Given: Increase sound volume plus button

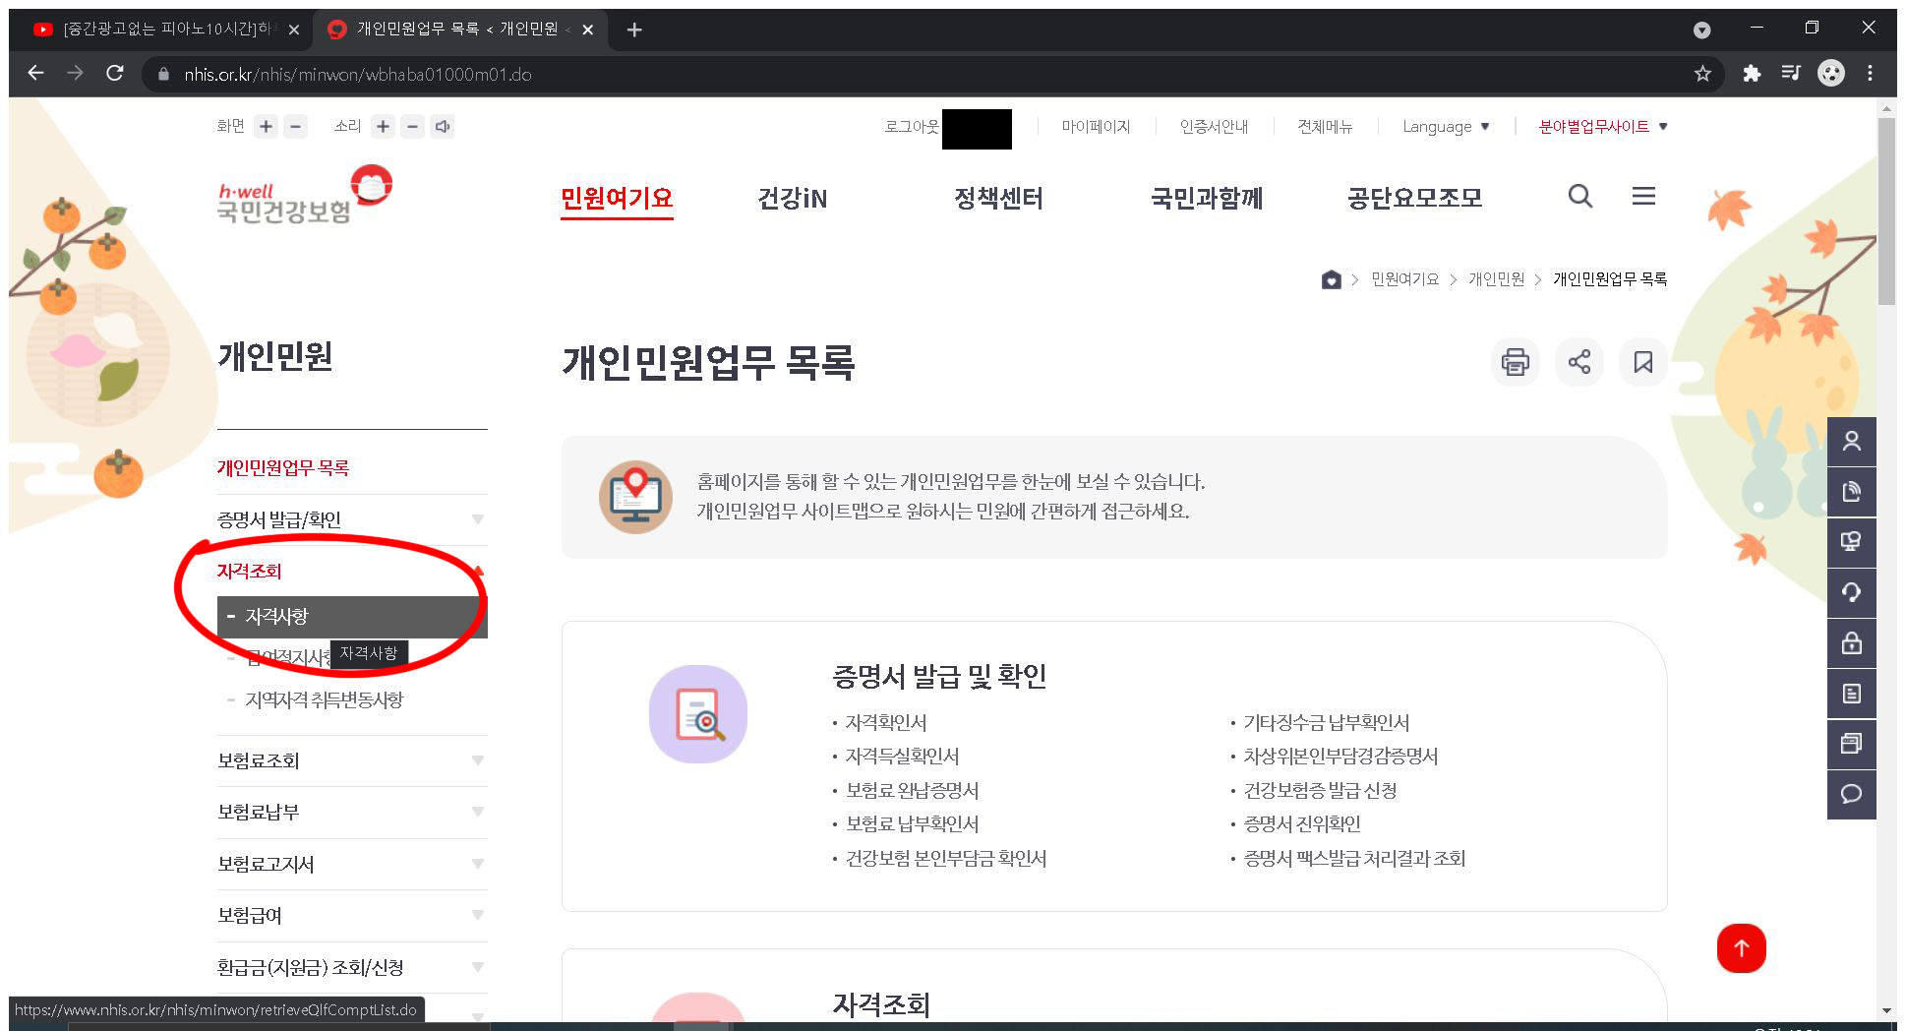Looking at the screenshot, I should (384, 126).
